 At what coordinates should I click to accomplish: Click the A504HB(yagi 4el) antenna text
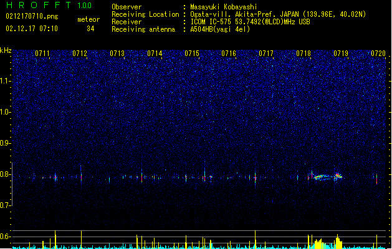coord(220,29)
